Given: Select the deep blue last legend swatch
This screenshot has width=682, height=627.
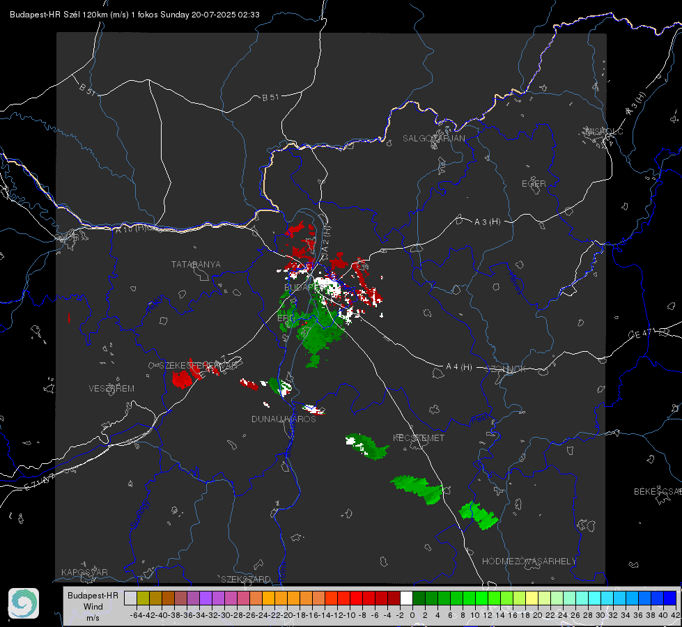Looking at the screenshot, I should (x=670, y=598).
